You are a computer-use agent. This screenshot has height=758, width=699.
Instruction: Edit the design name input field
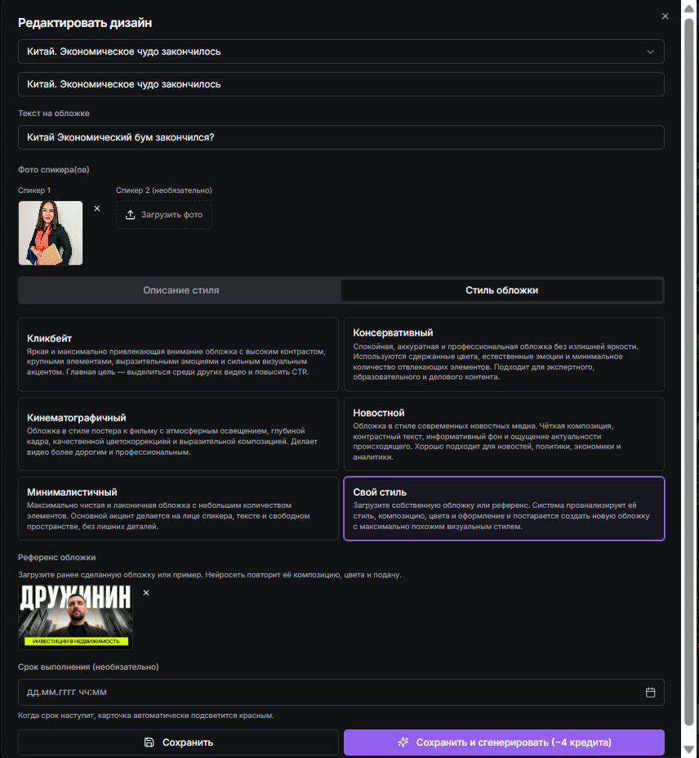341,84
